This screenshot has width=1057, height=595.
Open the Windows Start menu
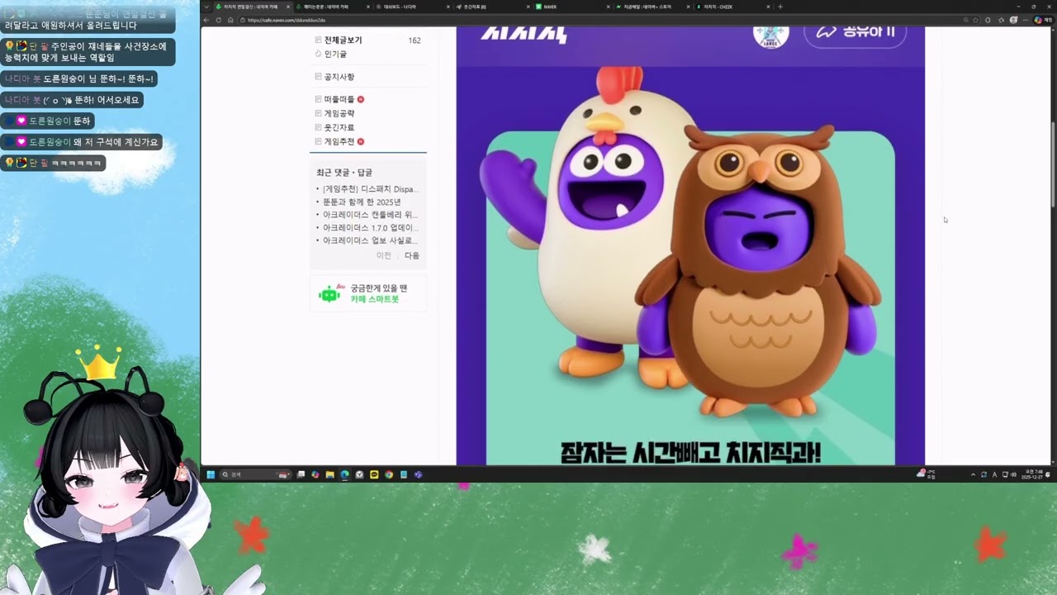click(x=211, y=474)
